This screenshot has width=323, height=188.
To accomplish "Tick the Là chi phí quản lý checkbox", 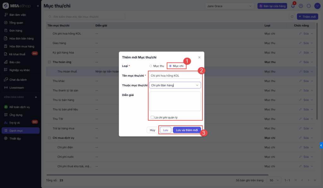I will (152, 118).
